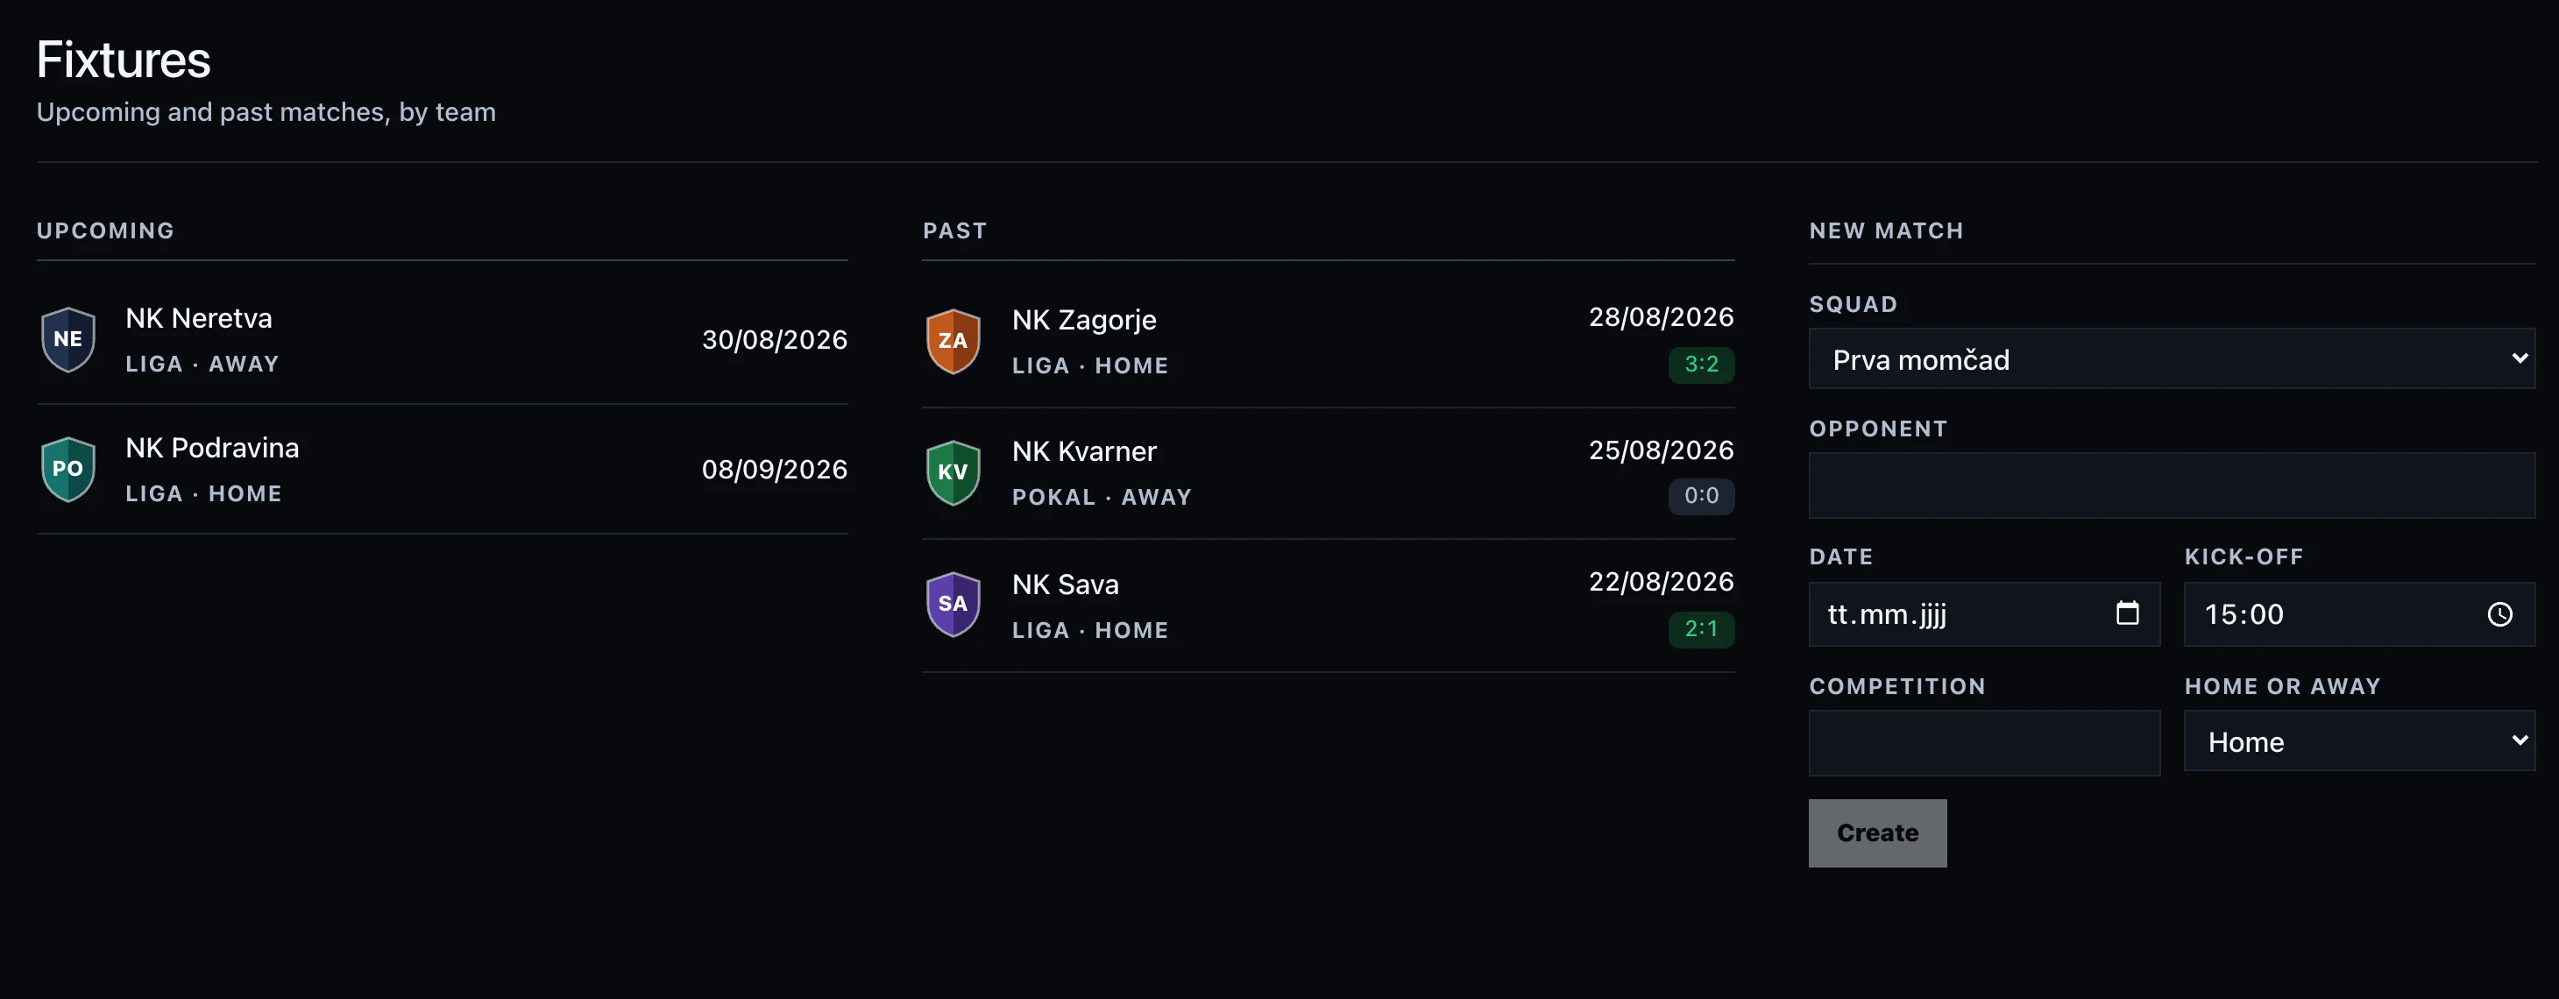The height and width of the screenshot is (999, 2559).
Task: Open the clock picker in Kick-off field
Action: [x=2499, y=614]
